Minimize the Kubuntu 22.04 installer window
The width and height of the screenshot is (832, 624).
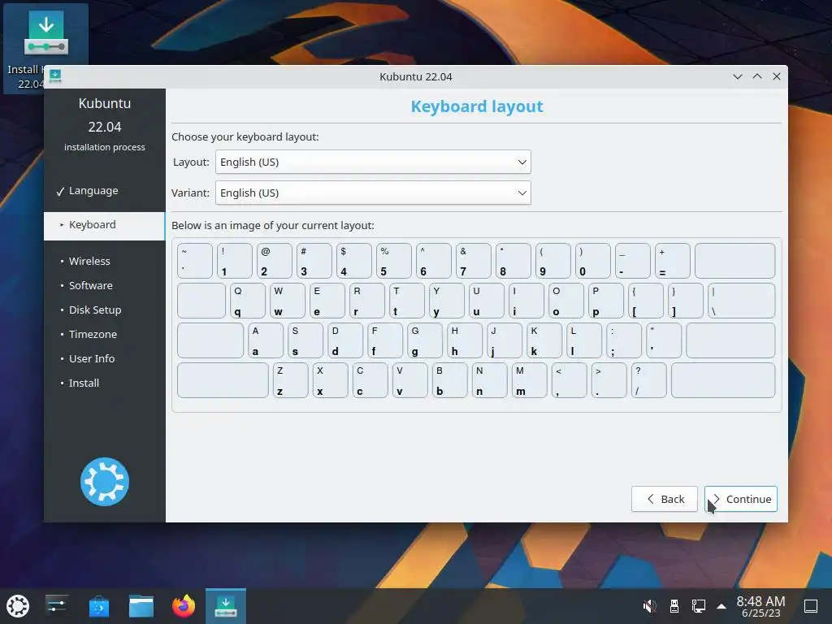pyautogui.click(x=738, y=76)
